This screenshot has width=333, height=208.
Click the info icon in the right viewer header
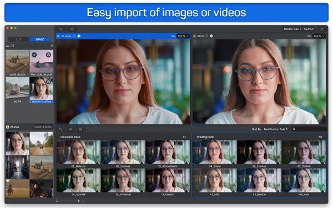[x=206, y=36]
